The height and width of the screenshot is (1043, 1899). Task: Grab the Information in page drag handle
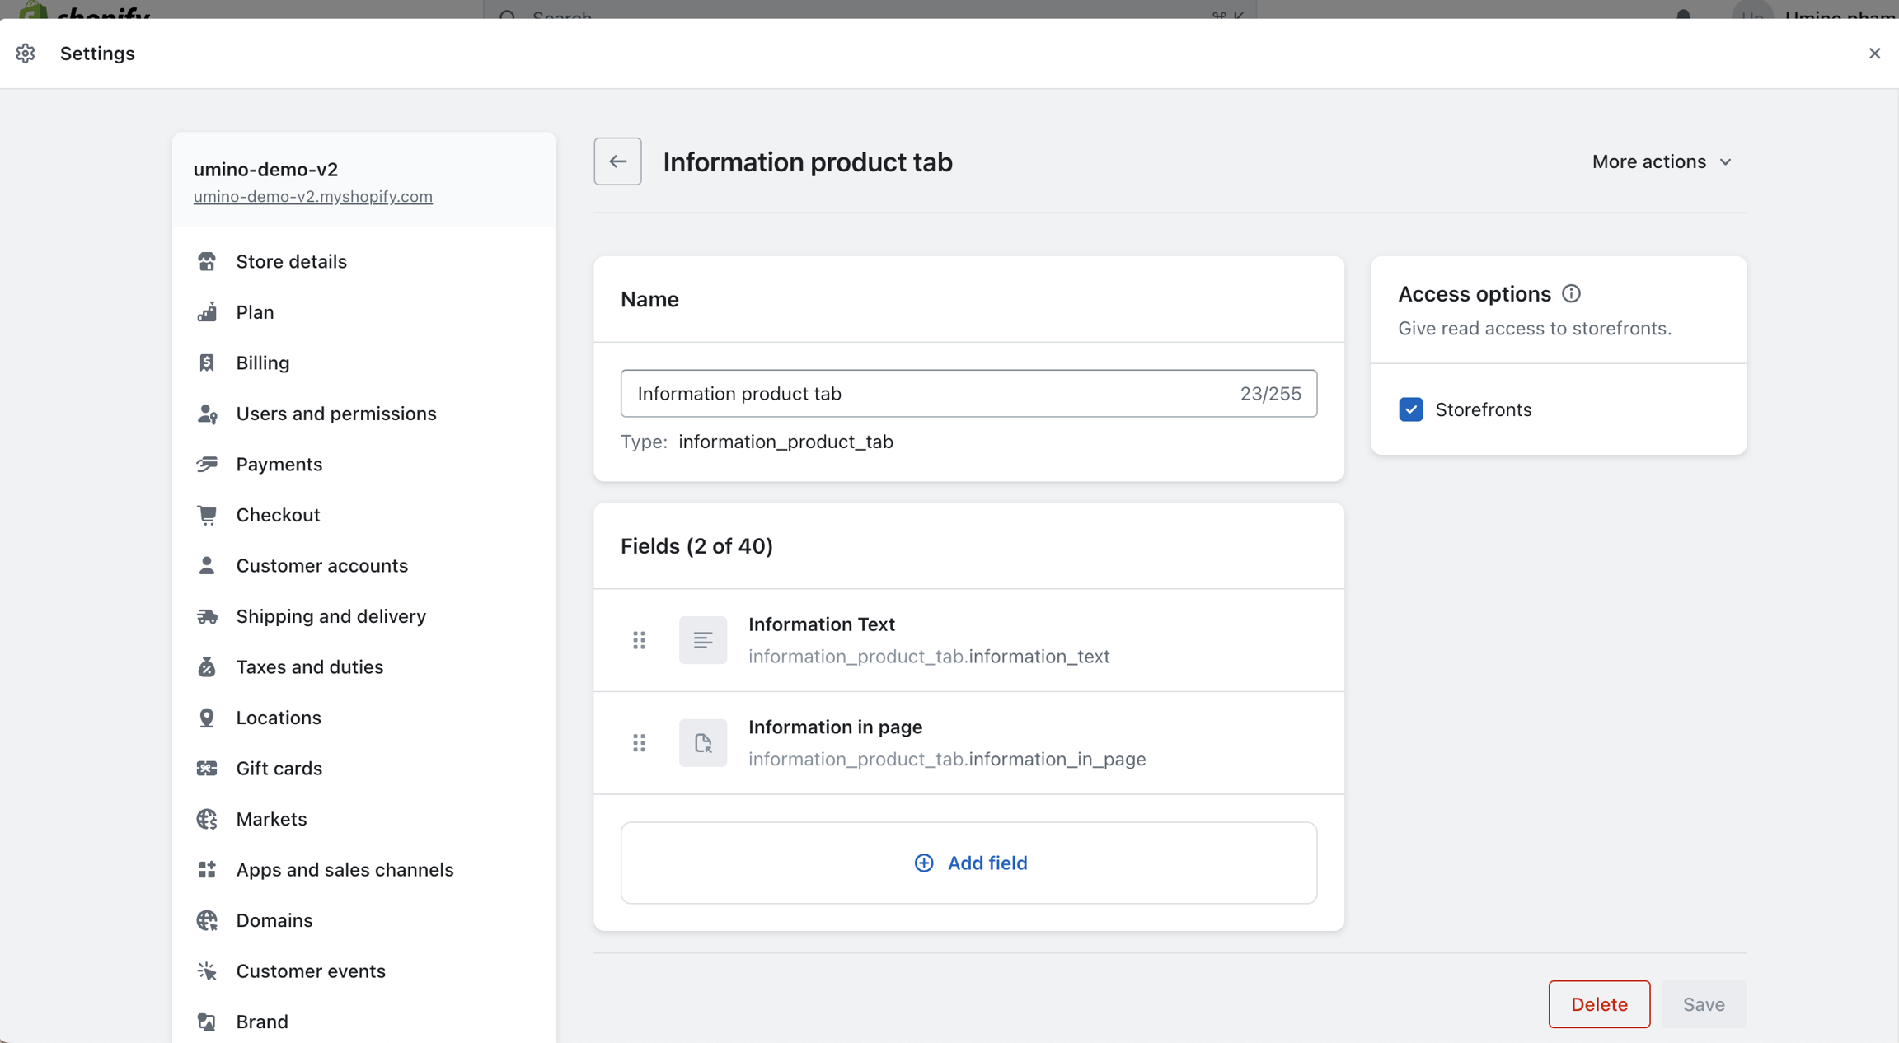(639, 743)
